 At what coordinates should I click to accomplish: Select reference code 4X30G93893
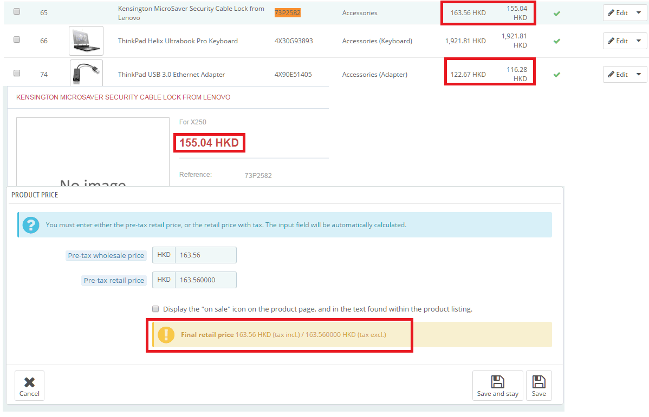click(294, 41)
